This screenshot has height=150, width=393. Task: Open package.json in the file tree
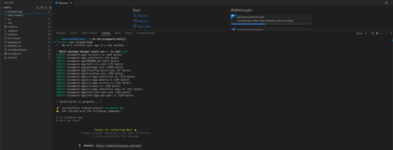(14, 42)
